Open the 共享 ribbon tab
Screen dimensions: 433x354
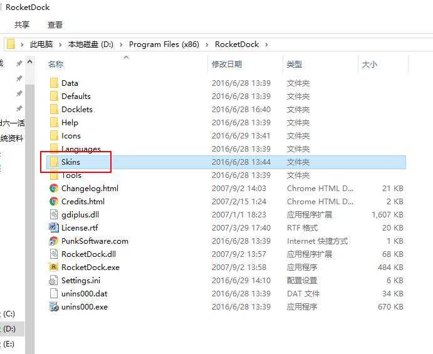(22, 25)
